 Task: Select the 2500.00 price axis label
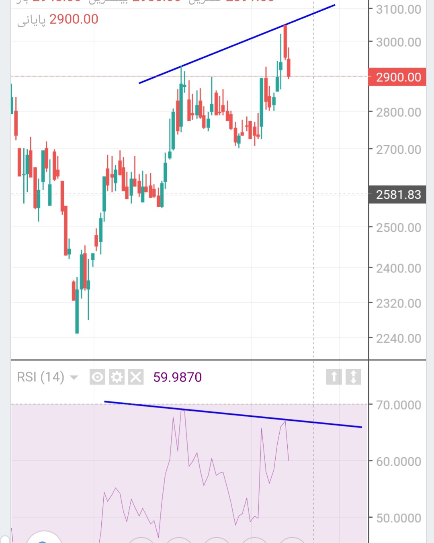pos(399,228)
